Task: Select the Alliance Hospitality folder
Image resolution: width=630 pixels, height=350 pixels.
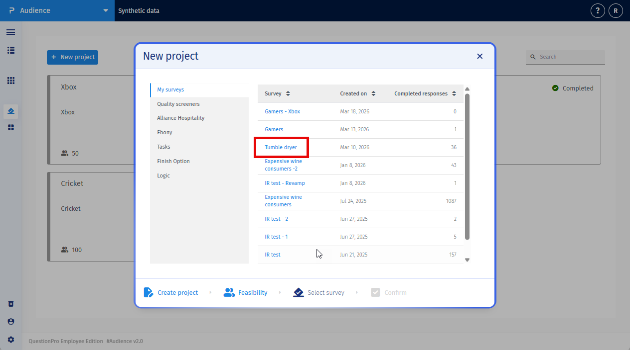Action: coord(180,118)
